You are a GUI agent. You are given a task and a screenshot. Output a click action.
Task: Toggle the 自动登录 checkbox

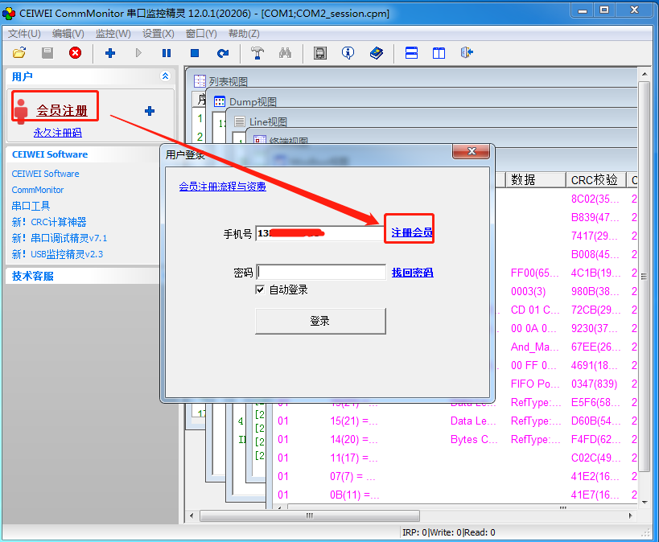(x=260, y=289)
